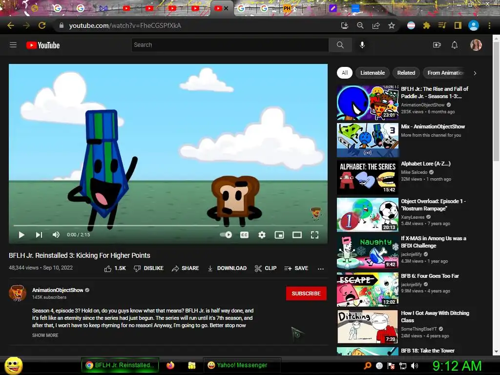The image size is (500, 375).
Task: Open the Chrome profile icon
Action: pyautogui.click(x=474, y=25)
